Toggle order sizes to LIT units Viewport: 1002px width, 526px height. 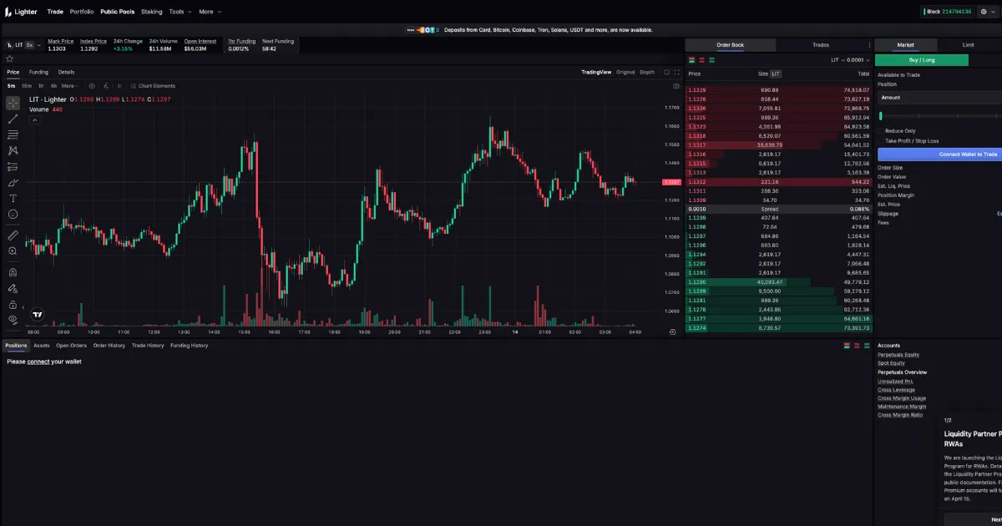click(776, 73)
